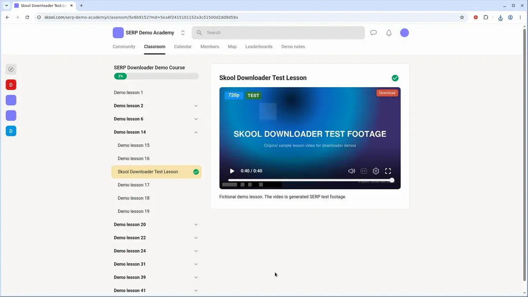The width and height of the screenshot is (528, 297).
Task: Click the SERP Demo Academy logo square
Action: click(118, 33)
